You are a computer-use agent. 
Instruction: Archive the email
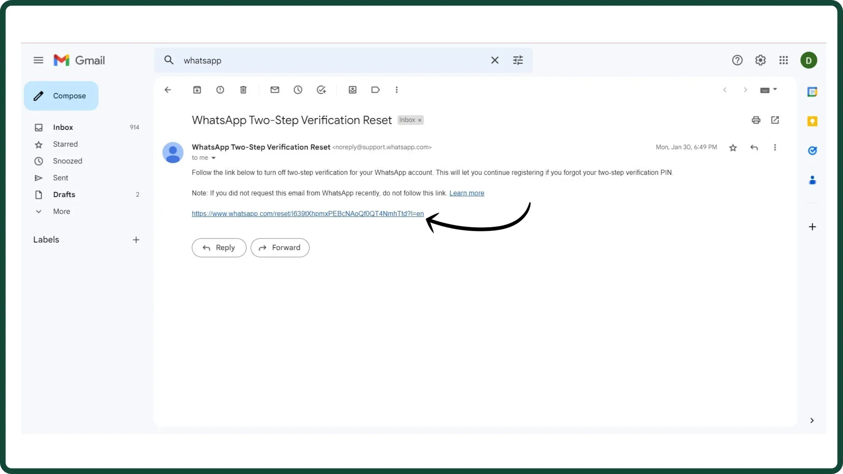(197, 90)
